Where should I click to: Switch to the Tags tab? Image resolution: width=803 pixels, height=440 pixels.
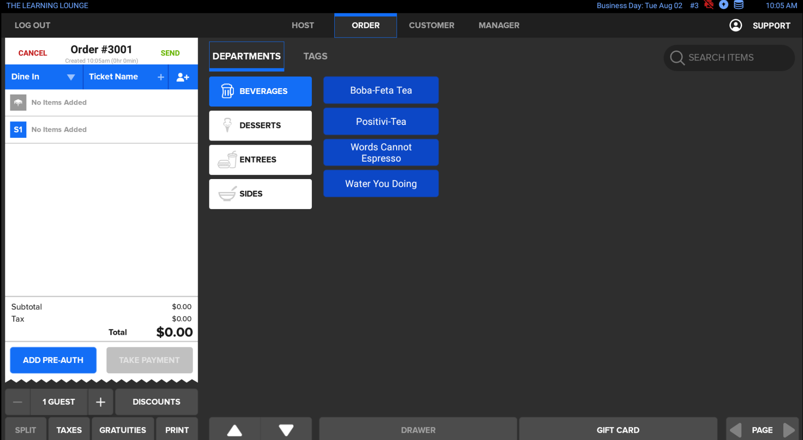coord(315,56)
